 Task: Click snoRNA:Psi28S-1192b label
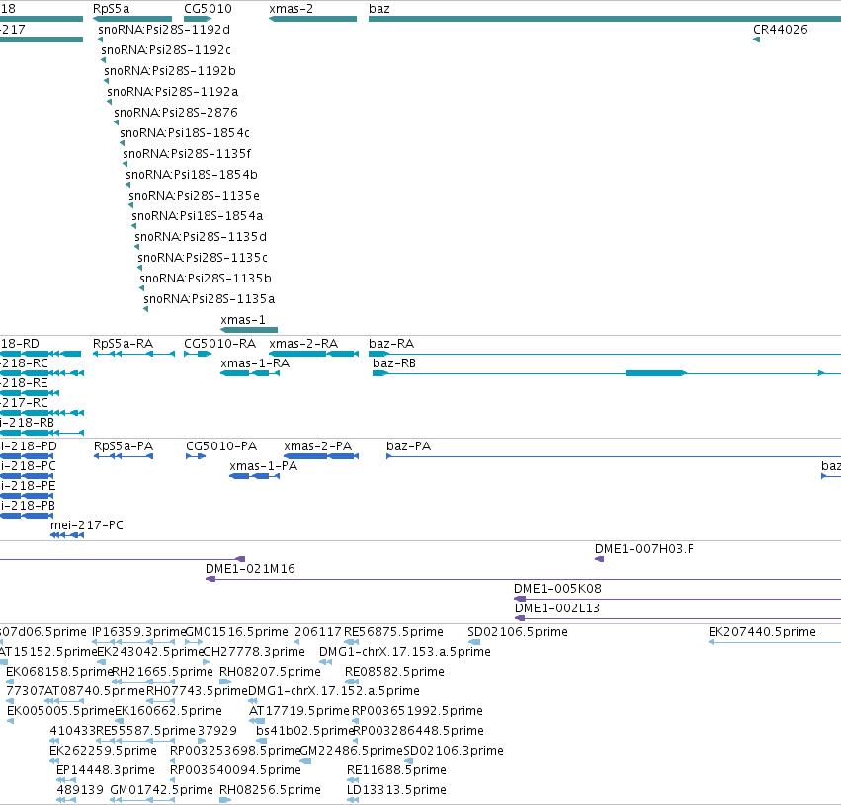point(170,71)
